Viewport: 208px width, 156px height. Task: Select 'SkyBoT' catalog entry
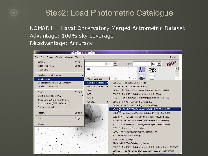pos(96,98)
